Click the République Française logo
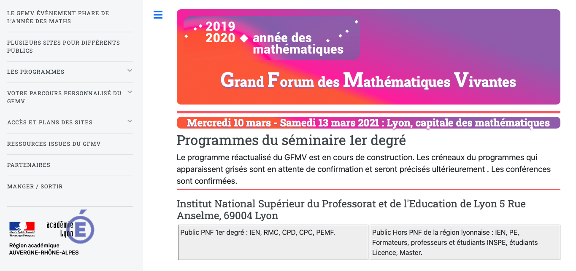This screenshot has height=271, width=576. (x=22, y=228)
